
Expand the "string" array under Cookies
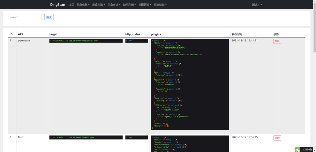pyautogui.click(x=180, y=101)
